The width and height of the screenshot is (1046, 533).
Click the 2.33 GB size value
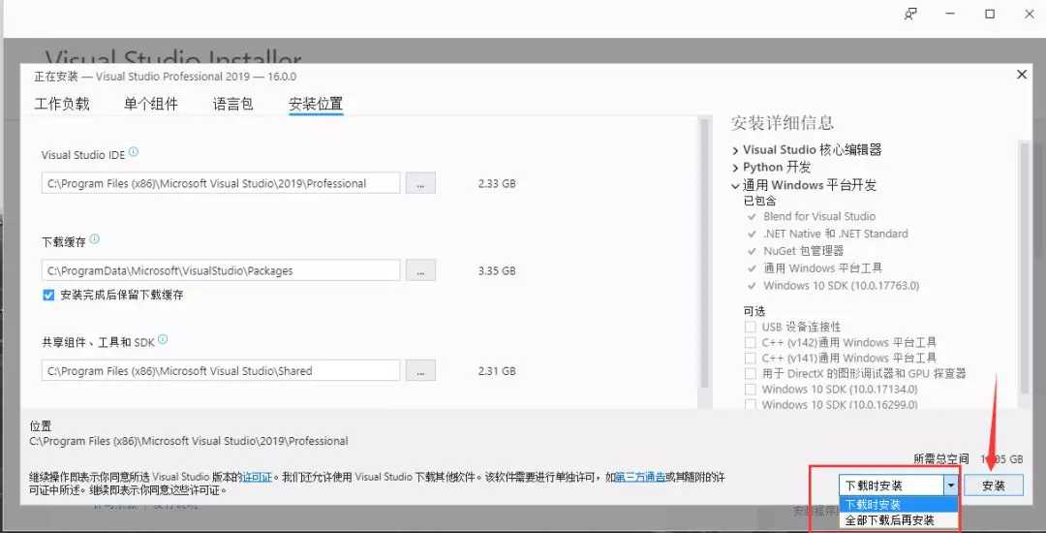(497, 183)
